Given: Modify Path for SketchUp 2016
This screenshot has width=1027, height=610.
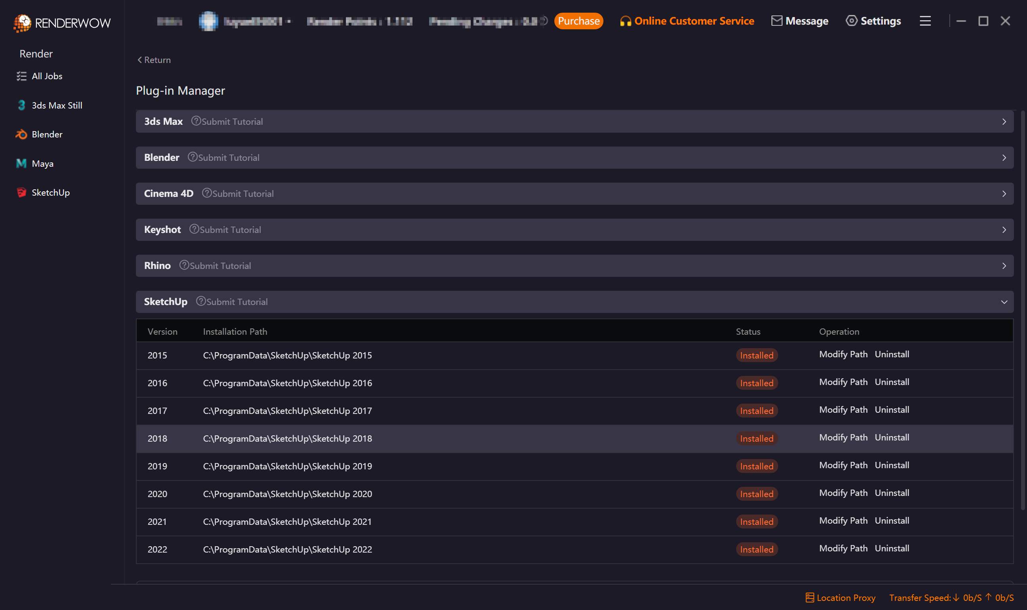Looking at the screenshot, I should click(843, 382).
